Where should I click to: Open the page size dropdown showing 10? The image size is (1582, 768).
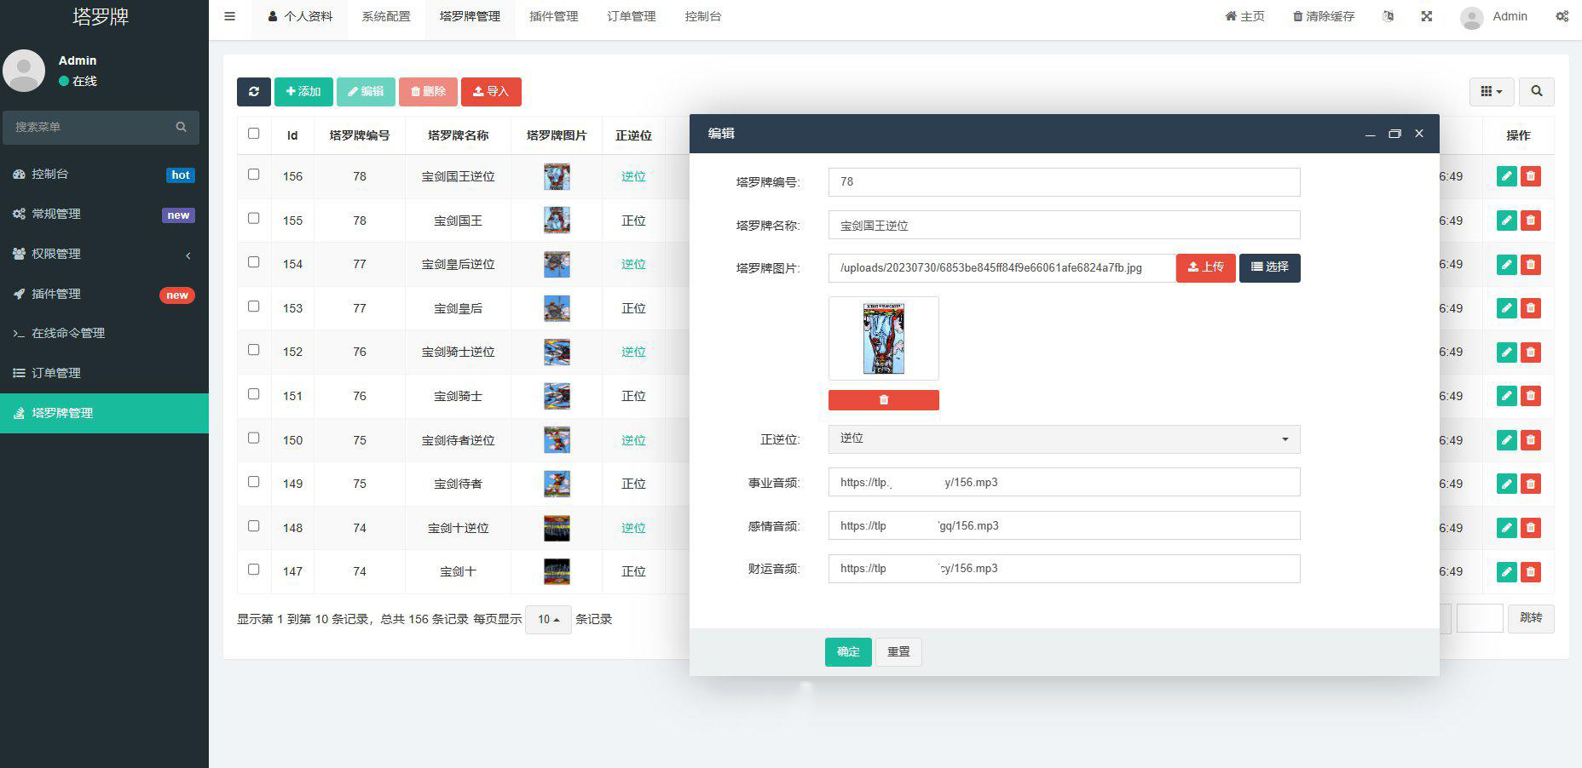click(548, 620)
